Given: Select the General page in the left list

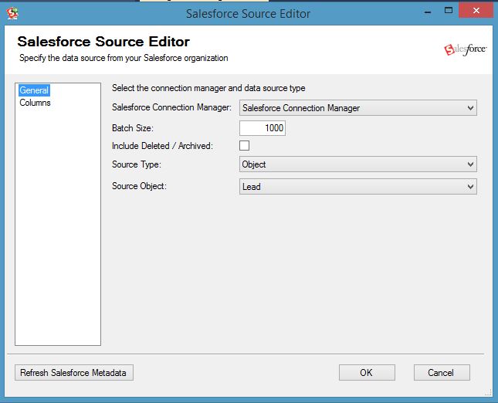Looking at the screenshot, I should pyautogui.click(x=34, y=90).
